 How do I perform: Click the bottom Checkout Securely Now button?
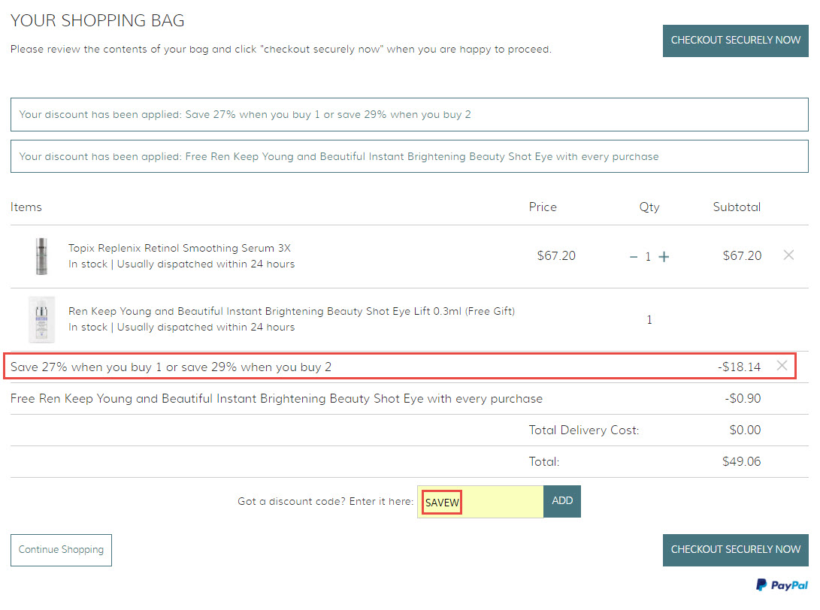735,550
